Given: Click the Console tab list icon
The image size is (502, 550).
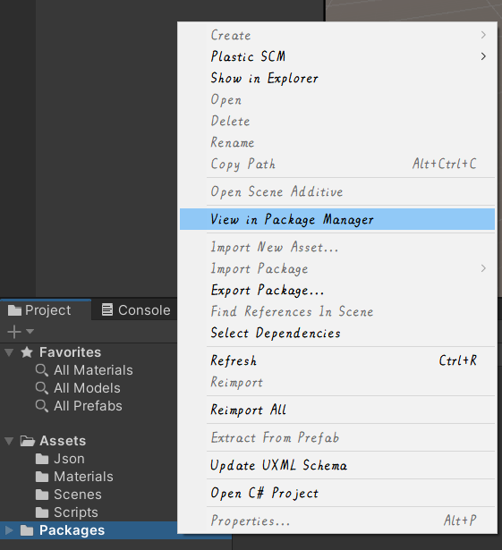Looking at the screenshot, I should [x=107, y=309].
